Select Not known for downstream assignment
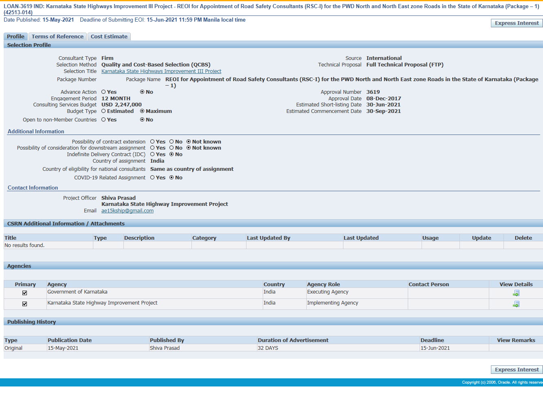543x393 pixels. pos(189,148)
